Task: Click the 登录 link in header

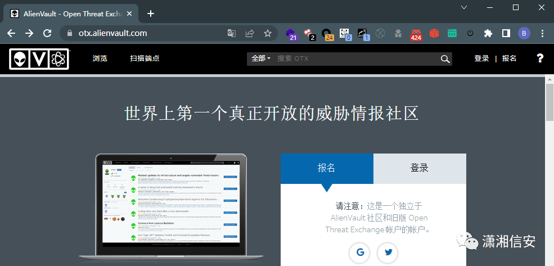Action: [x=481, y=58]
